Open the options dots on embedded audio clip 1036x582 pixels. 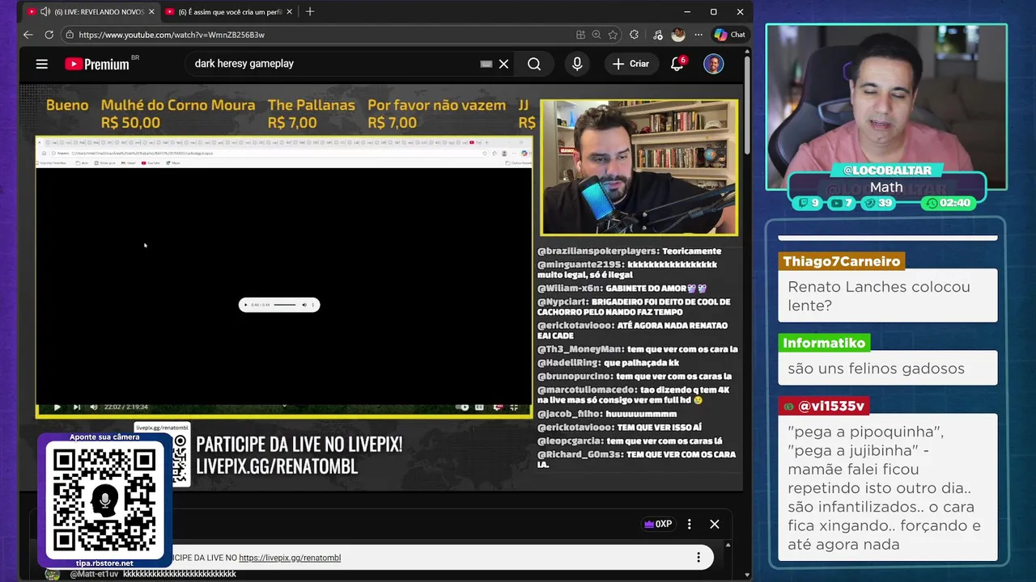pos(313,305)
